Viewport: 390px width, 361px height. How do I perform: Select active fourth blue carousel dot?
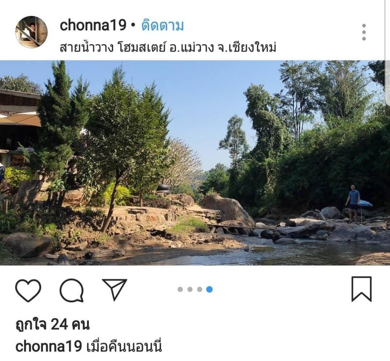coord(209,289)
